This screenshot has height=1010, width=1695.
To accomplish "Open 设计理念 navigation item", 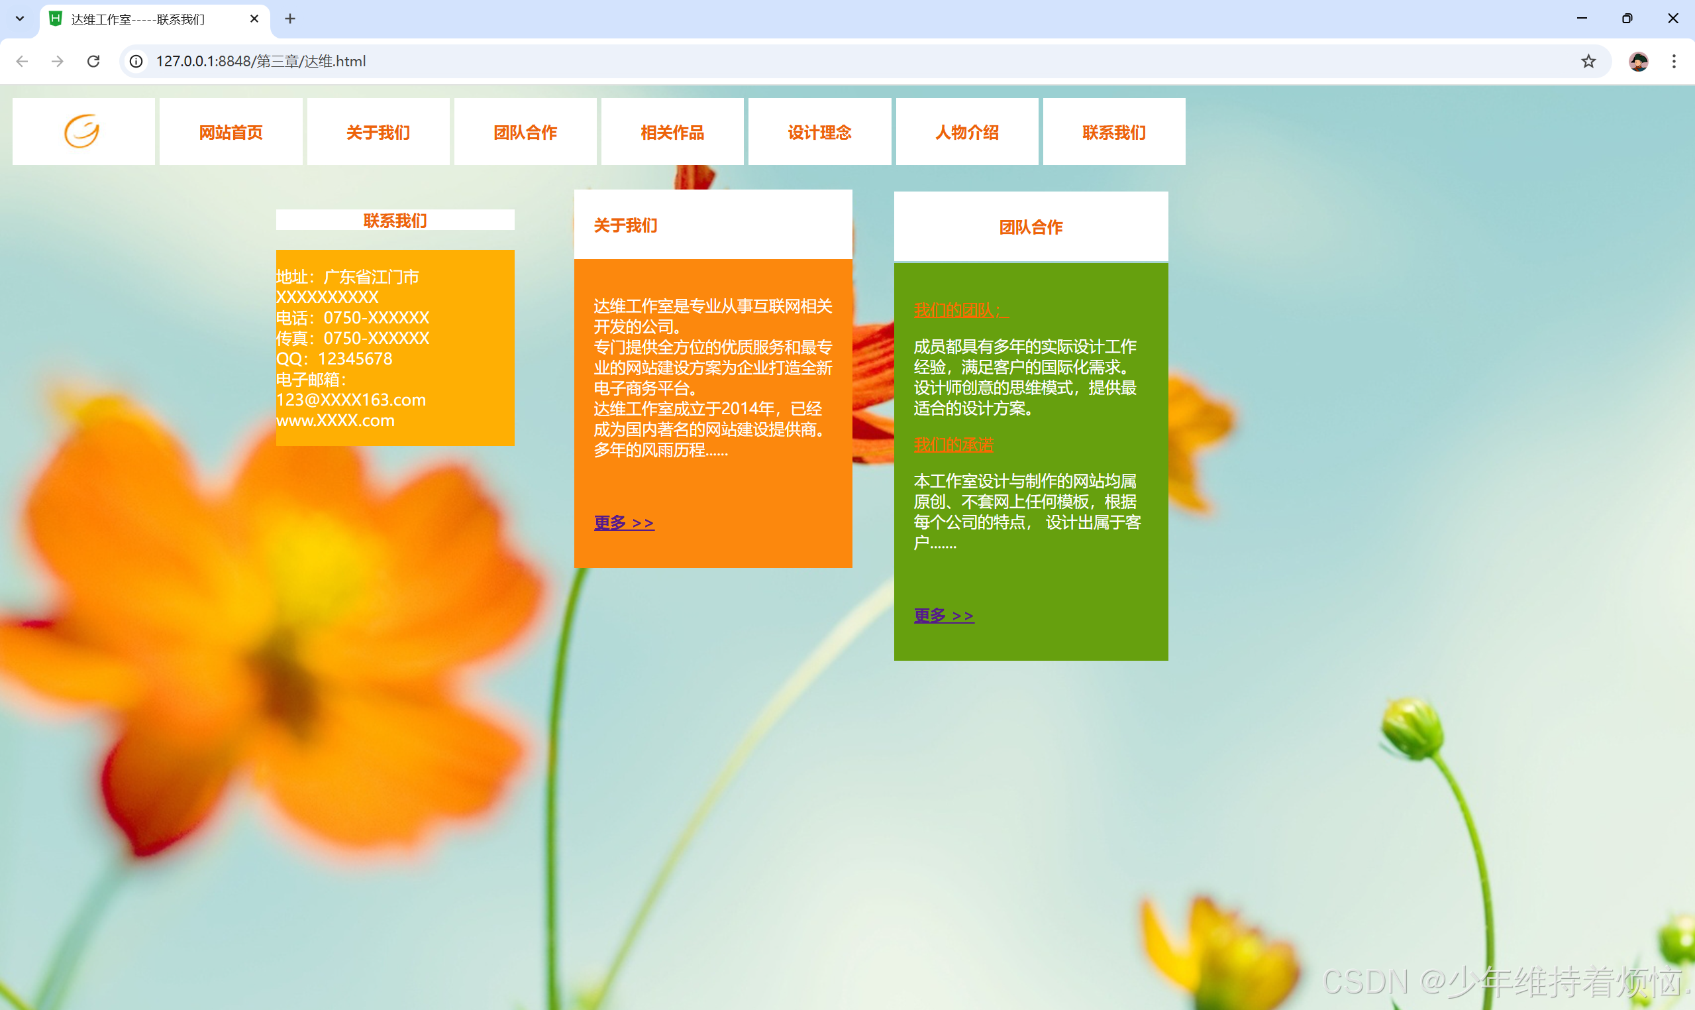I will click(x=819, y=132).
